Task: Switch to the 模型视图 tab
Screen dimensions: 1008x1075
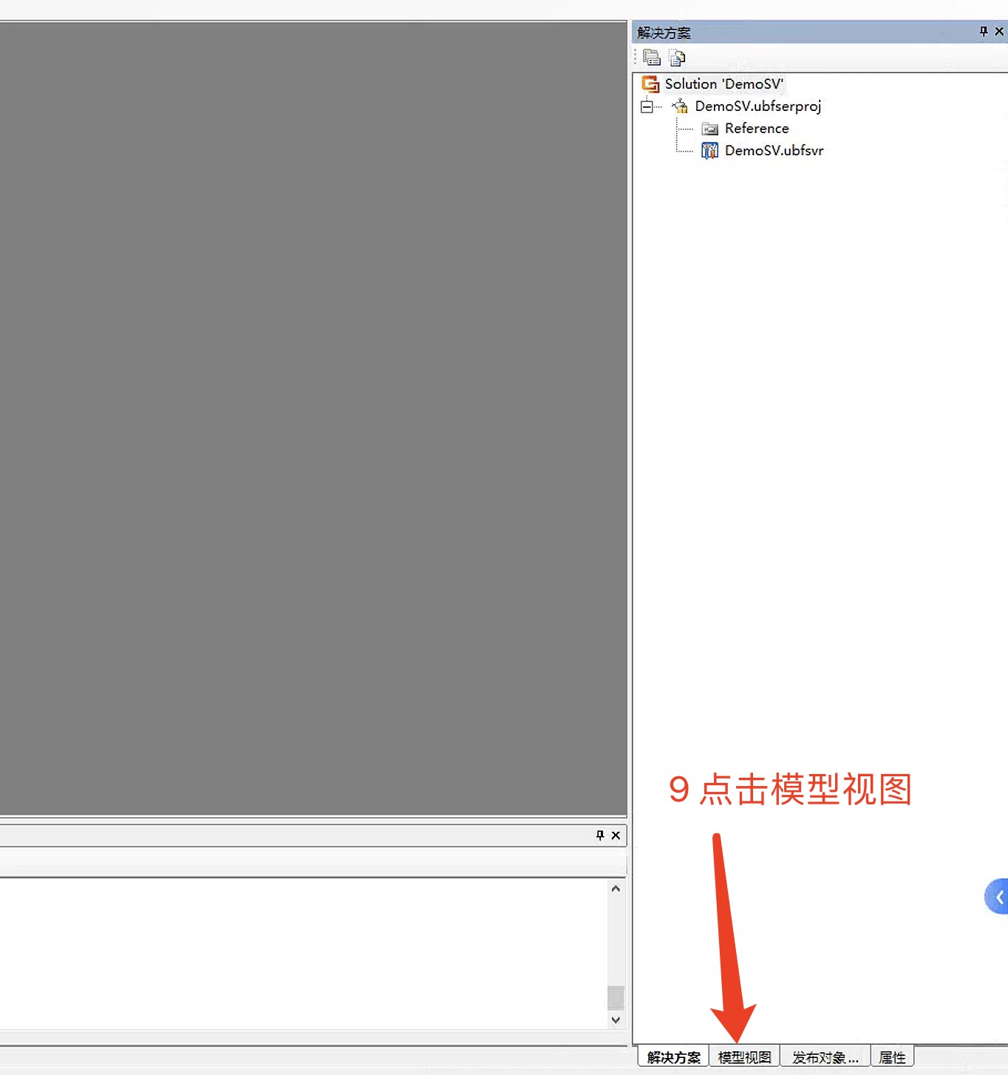Action: (x=744, y=1057)
